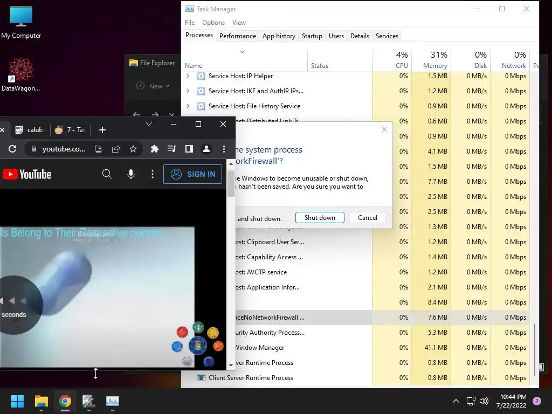
Task: Open the volume tray icon
Action: coord(484,401)
